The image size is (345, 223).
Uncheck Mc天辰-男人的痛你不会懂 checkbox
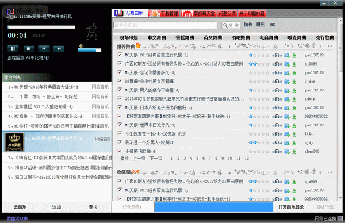pyautogui.click(x=120, y=90)
